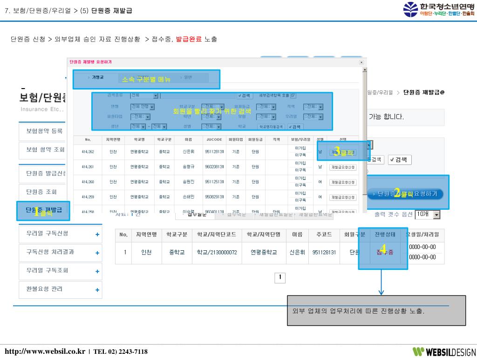Click the 단원증 재발행 요청하기 blue button

point(405,194)
